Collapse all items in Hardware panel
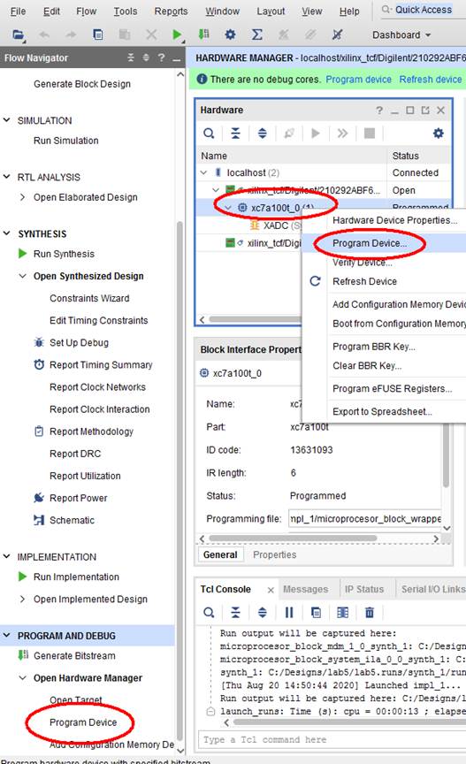466x764 pixels. [235, 133]
